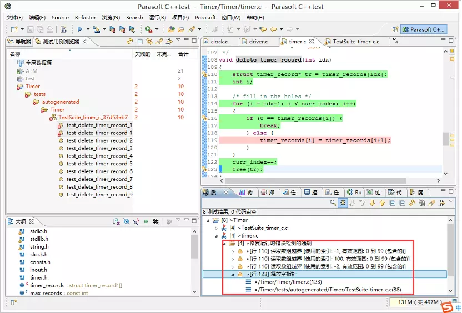This screenshot has width=462, height=313.
Task: Open the properties sheet icon beside print
Action: click(x=63, y=29)
